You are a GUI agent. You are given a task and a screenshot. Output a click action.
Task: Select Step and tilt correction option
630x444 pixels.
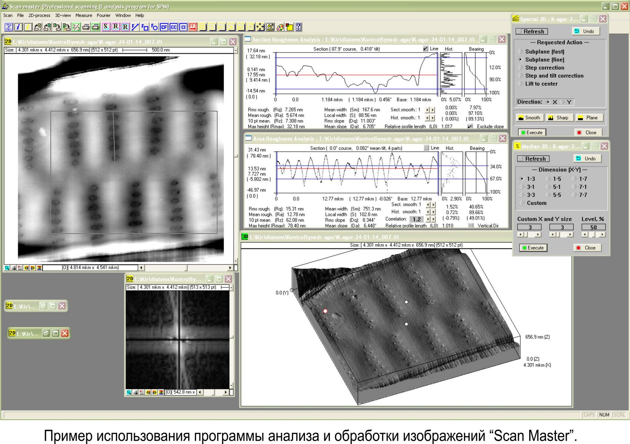point(521,75)
